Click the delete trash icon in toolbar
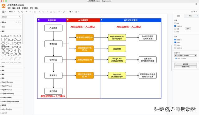Screen dimensions: 199x115 pyautogui.click(x=35, y=12)
